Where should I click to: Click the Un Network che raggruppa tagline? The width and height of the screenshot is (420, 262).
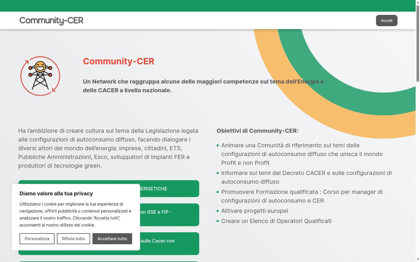click(x=203, y=86)
